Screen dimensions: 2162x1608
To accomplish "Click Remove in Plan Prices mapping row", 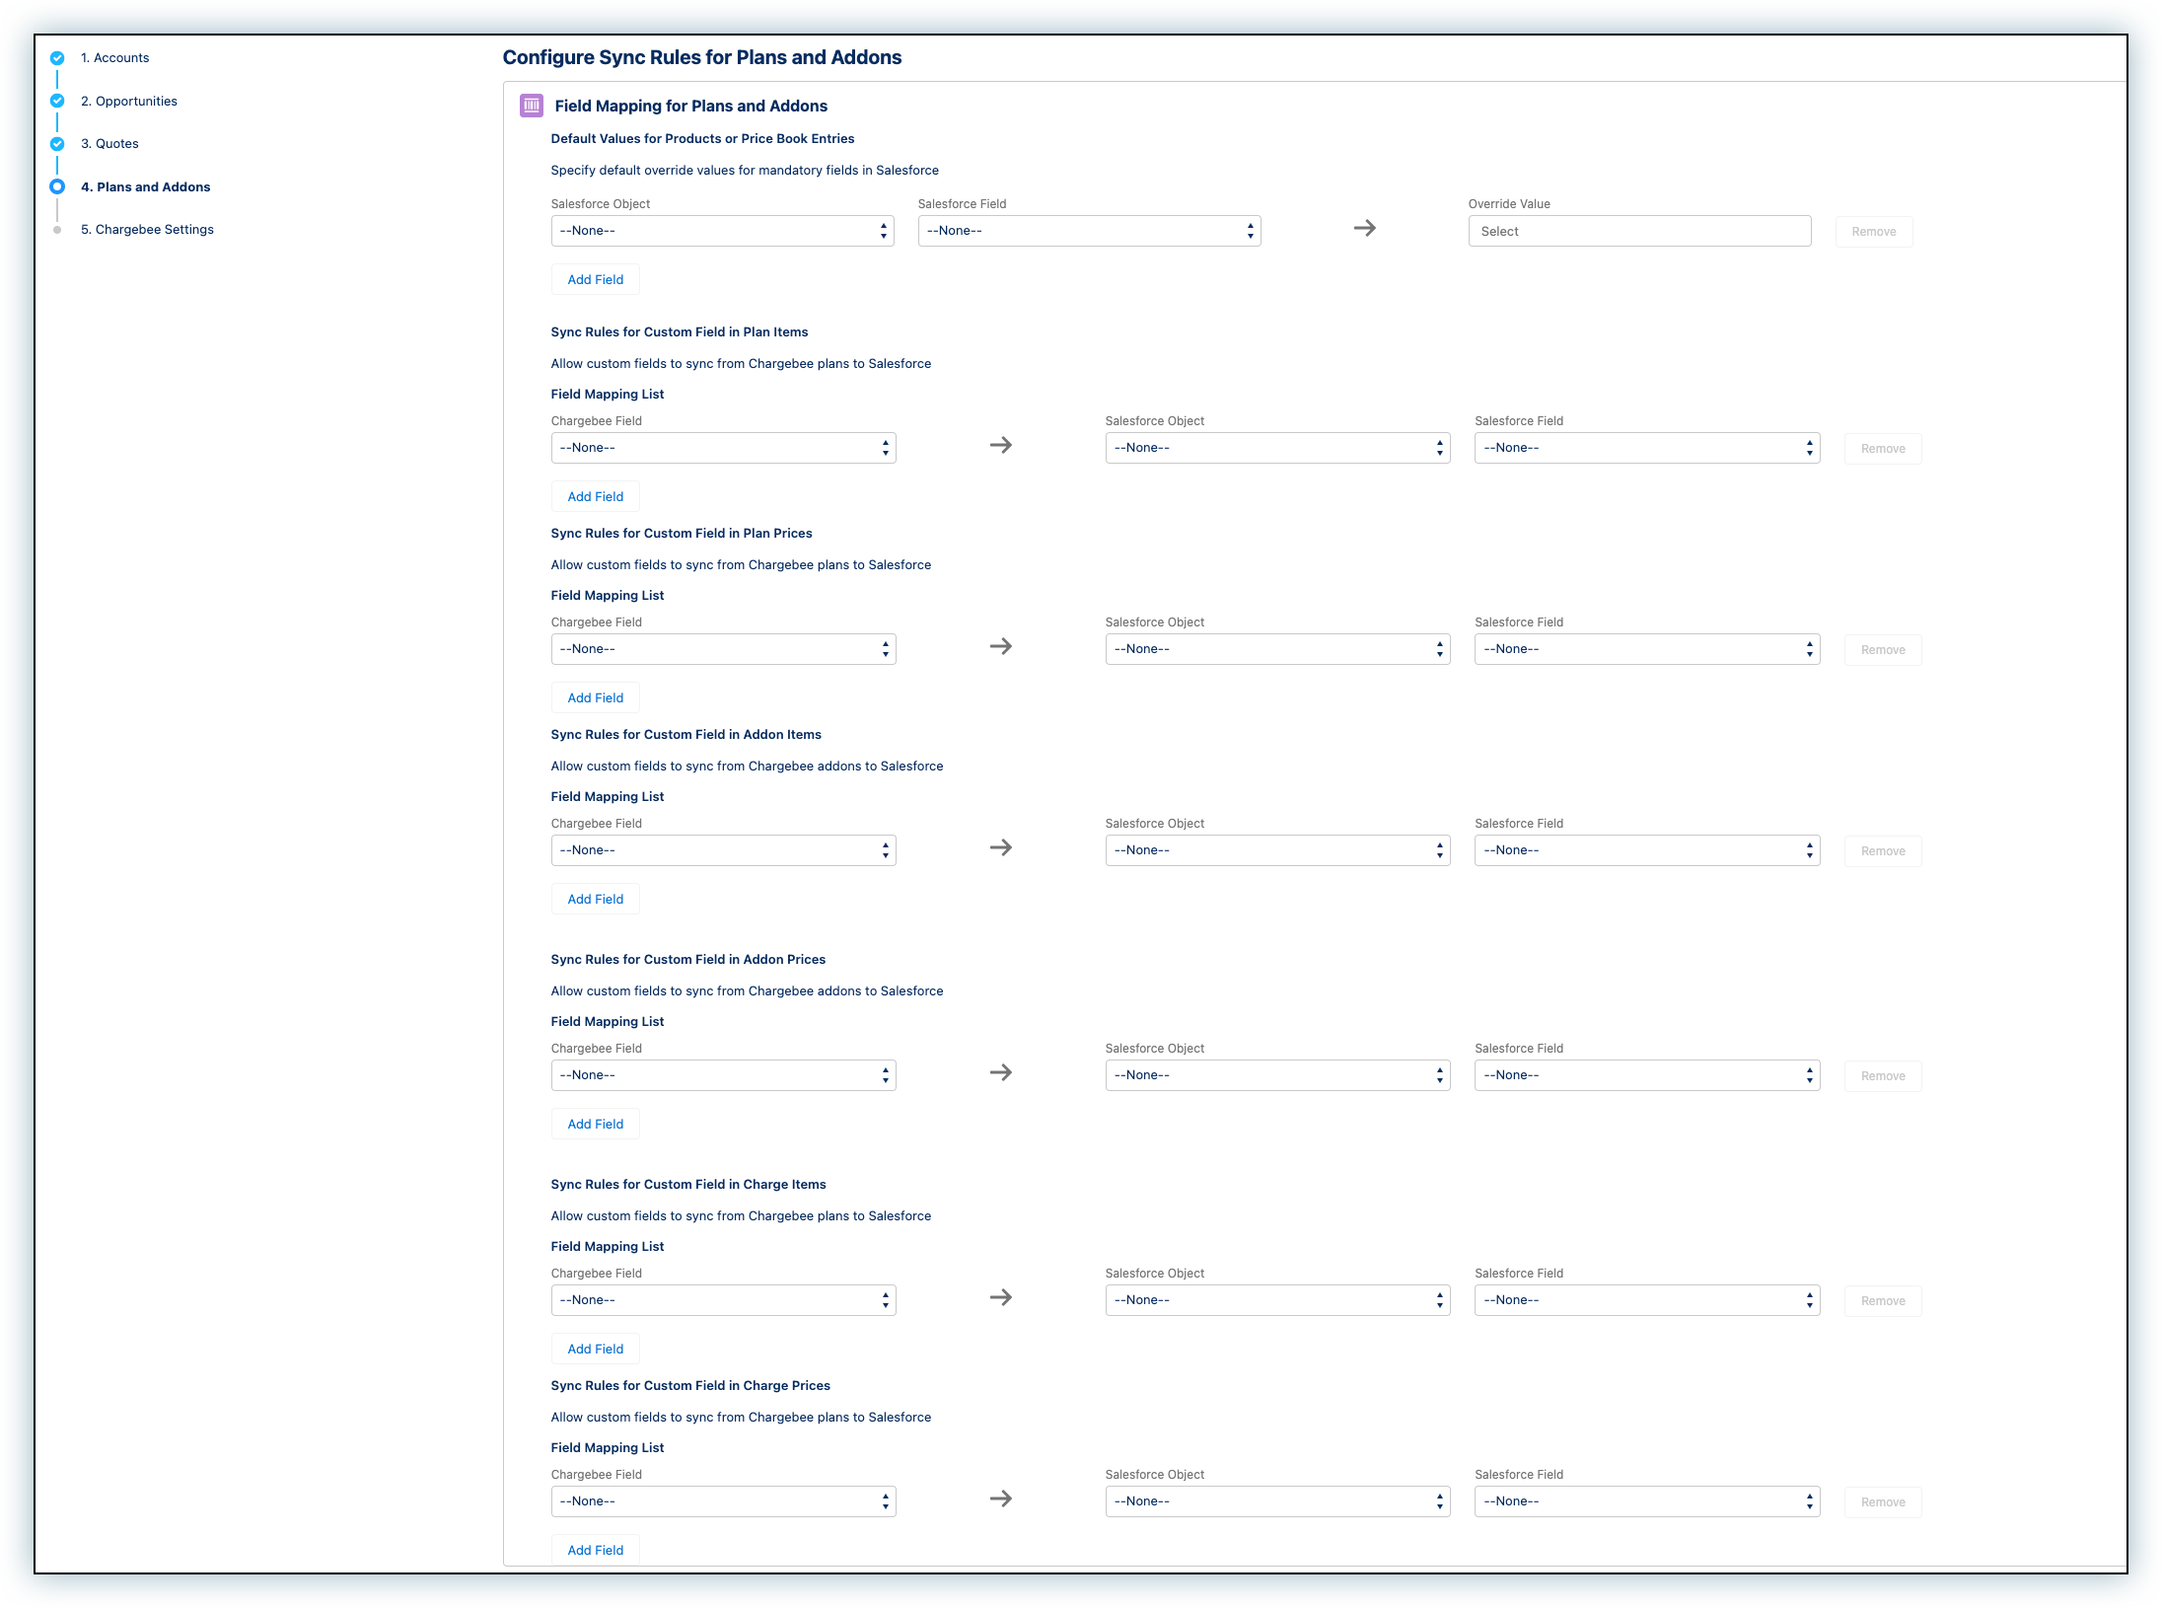I will click(x=1883, y=650).
